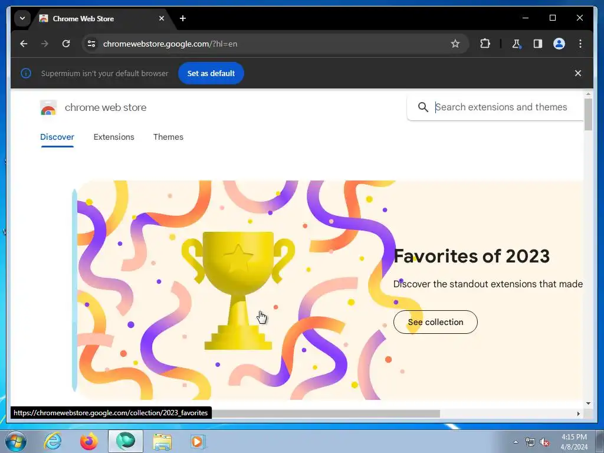
Task: Click the scroll right arrow
Action: 578,413
